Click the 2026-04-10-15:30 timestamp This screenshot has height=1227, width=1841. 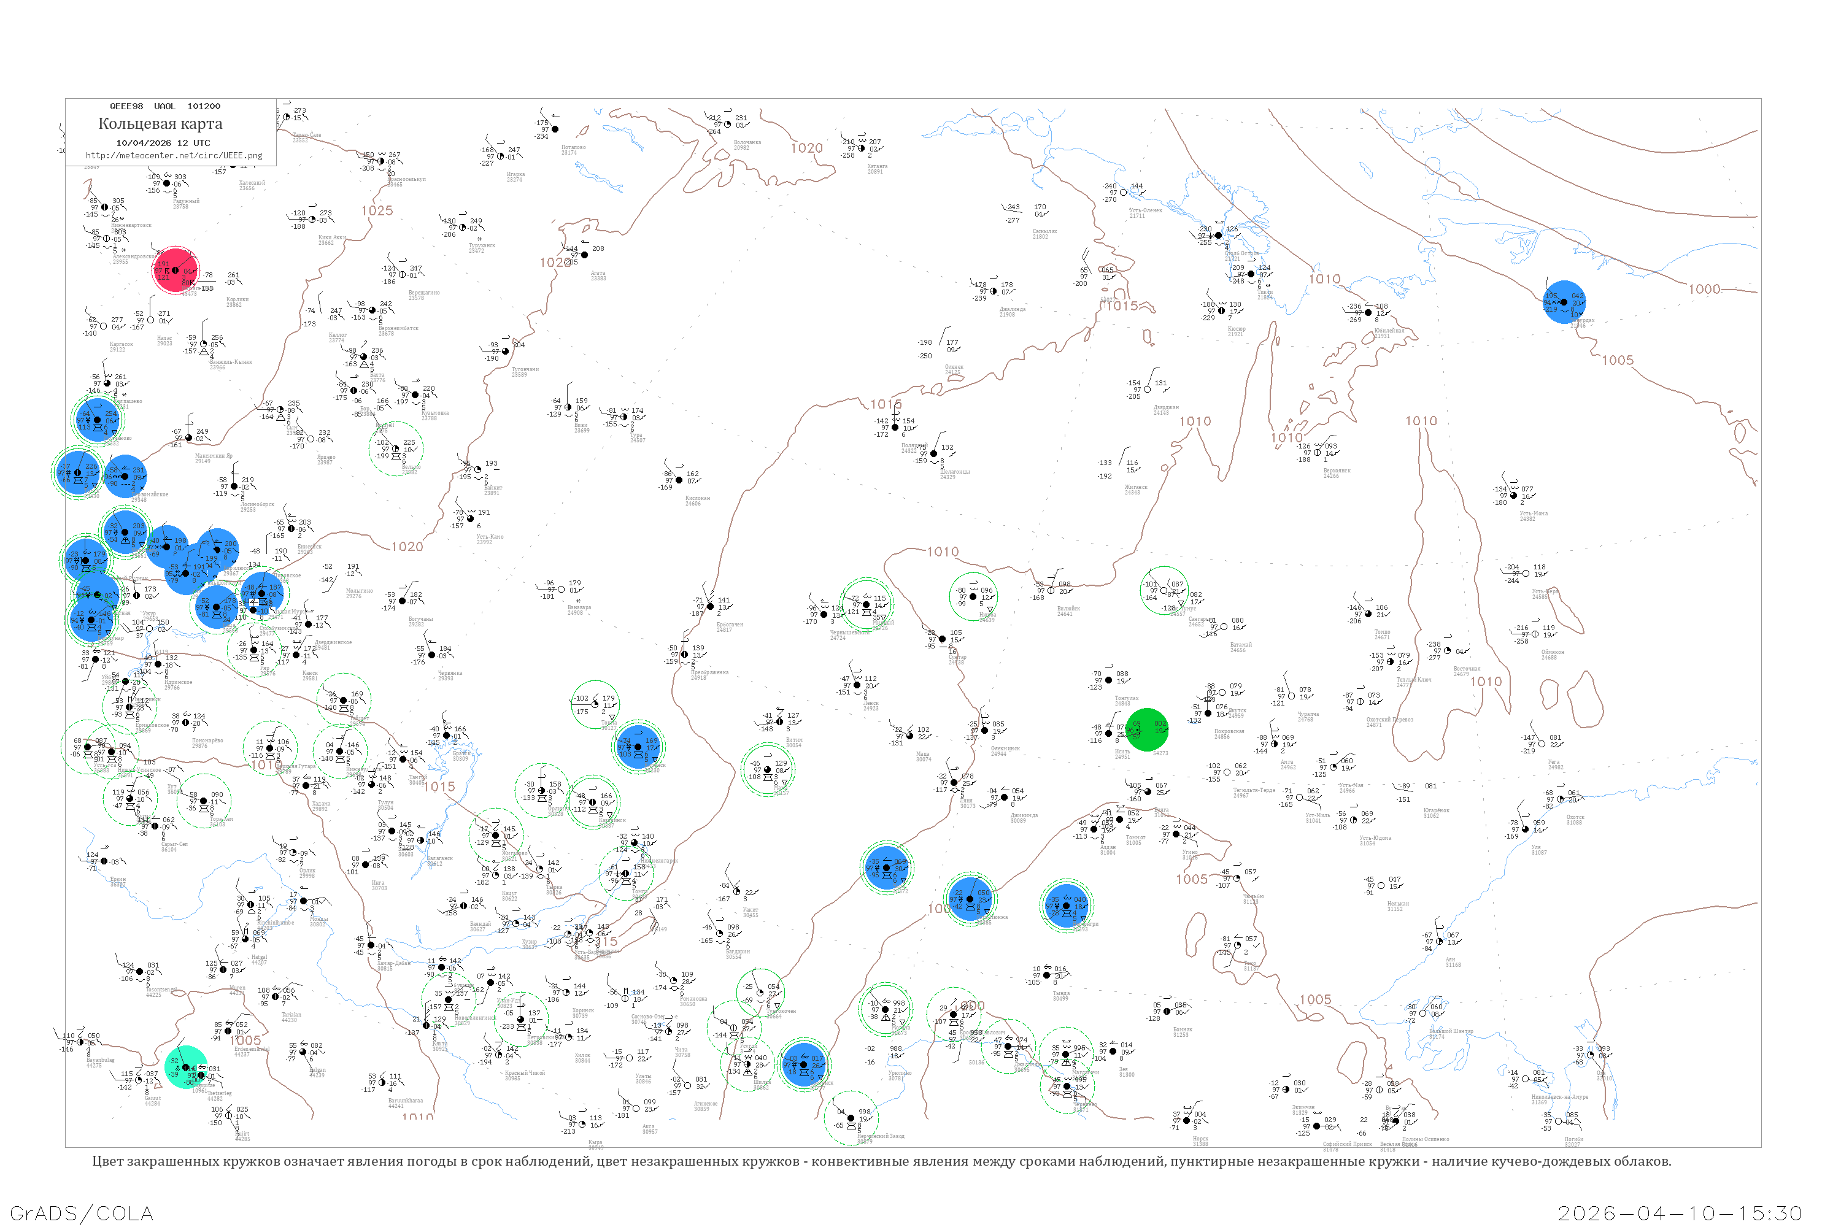pyautogui.click(x=1680, y=1213)
